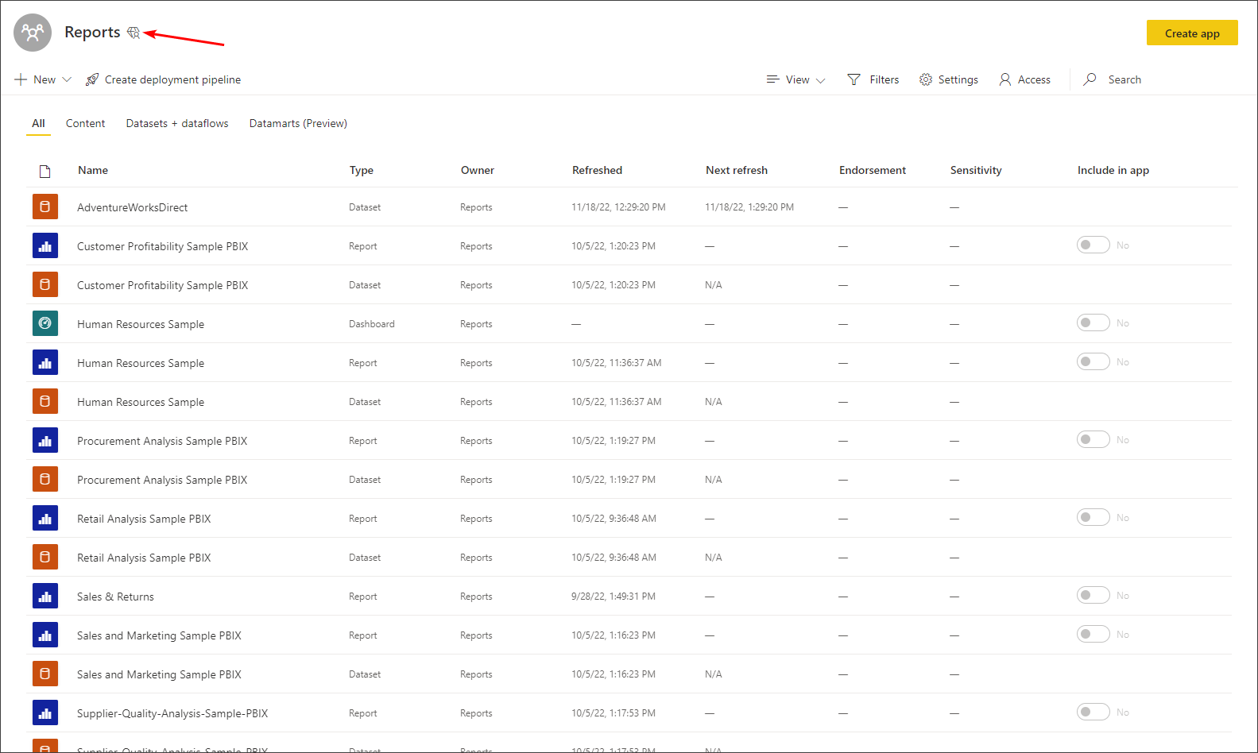Select the Datasets + dataflows tab
1258x753 pixels.
(x=177, y=123)
